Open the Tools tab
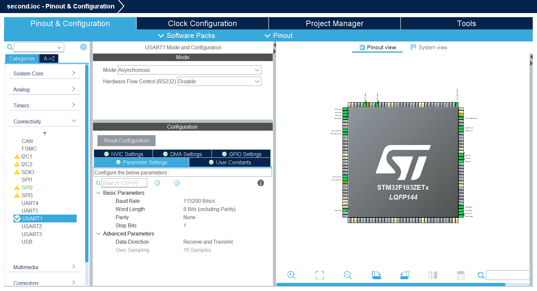The width and height of the screenshot is (537, 291). click(x=467, y=24)
